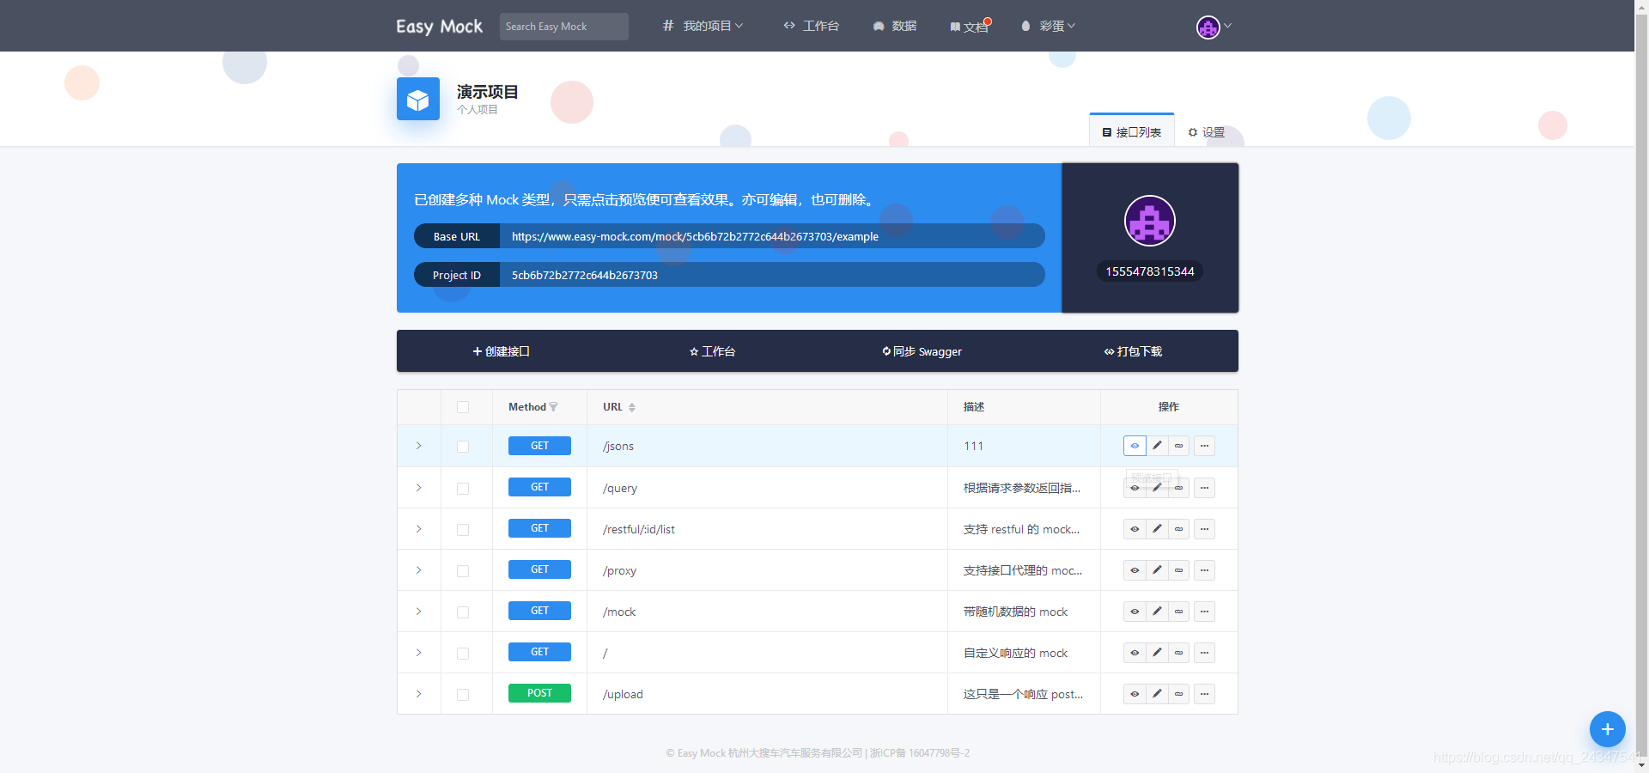This screenshot has height=773, width=1649.
Task: Preview the / root interface
Action: point(1135,653)
